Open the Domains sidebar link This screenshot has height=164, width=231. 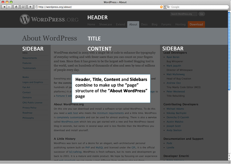(27, 97)
